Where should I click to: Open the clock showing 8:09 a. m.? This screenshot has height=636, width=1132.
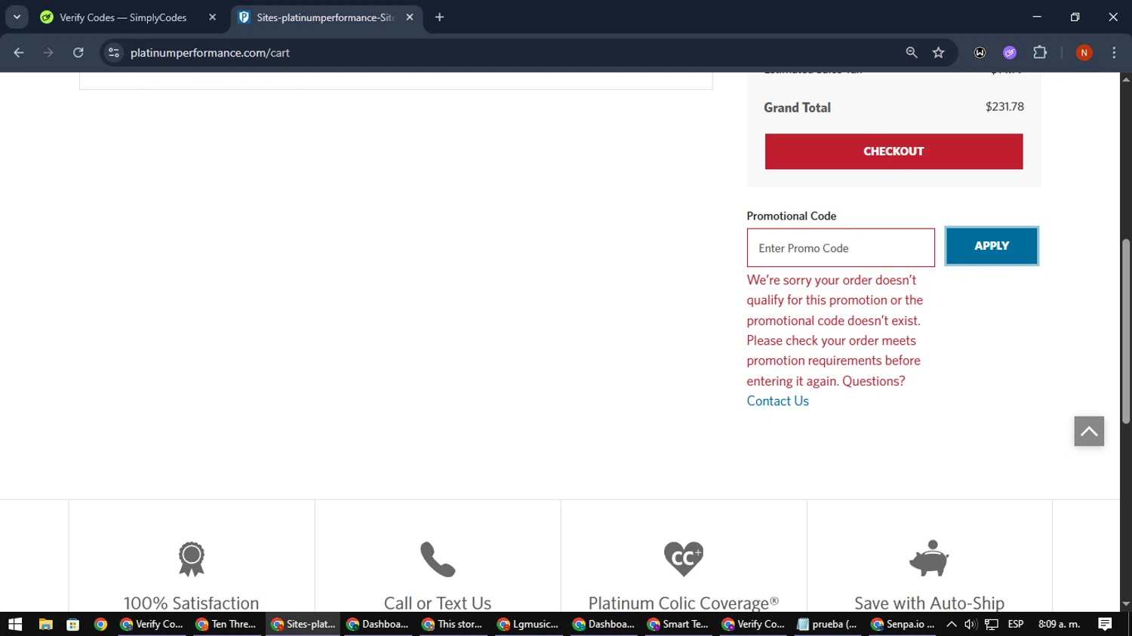click(x=1059, y=624)
